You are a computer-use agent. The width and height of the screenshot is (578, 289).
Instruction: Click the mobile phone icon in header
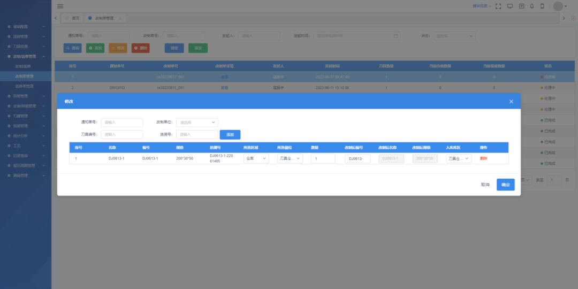tap(542, 6)
